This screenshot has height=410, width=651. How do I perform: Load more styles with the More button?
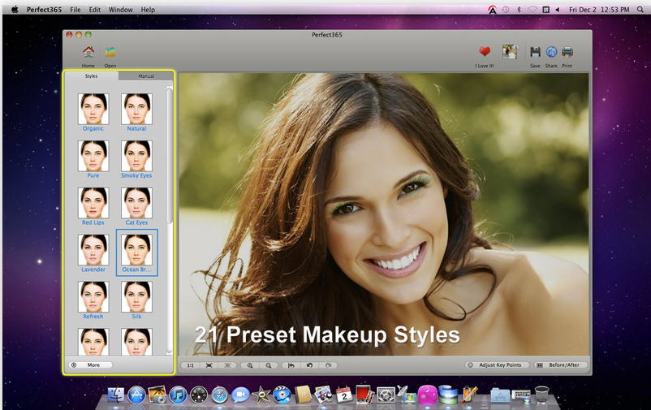click(91, 365)
